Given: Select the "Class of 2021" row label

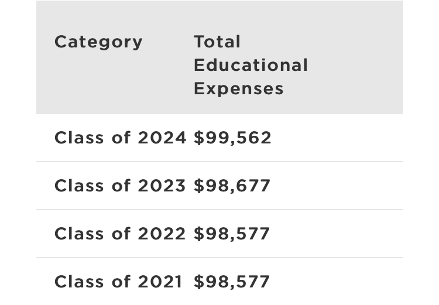Looking at the screenshot, I should tap(118, 282).
